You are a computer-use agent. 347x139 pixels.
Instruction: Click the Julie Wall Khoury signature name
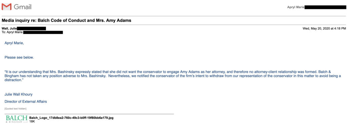[18, 94]
